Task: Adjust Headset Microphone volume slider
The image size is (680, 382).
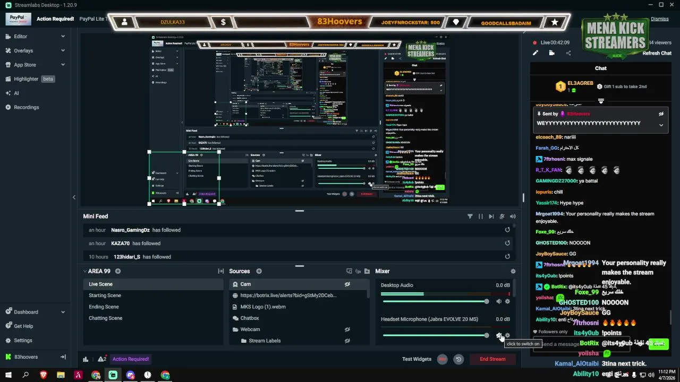Action: (x=435, y=335)
